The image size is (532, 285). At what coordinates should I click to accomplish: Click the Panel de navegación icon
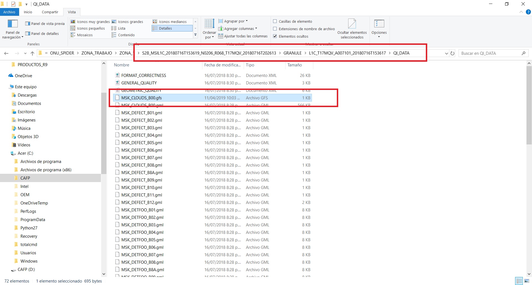[13, 24]
